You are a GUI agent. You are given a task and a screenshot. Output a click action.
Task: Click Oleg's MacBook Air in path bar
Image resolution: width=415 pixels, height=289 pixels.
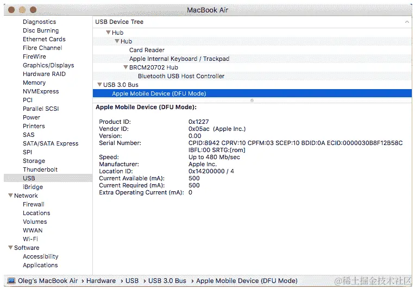click(x=48, y=280)
